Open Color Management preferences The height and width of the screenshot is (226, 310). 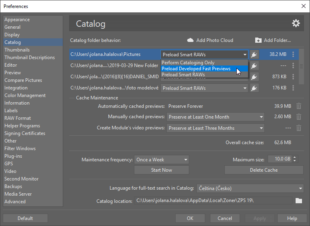coord(33,95)
